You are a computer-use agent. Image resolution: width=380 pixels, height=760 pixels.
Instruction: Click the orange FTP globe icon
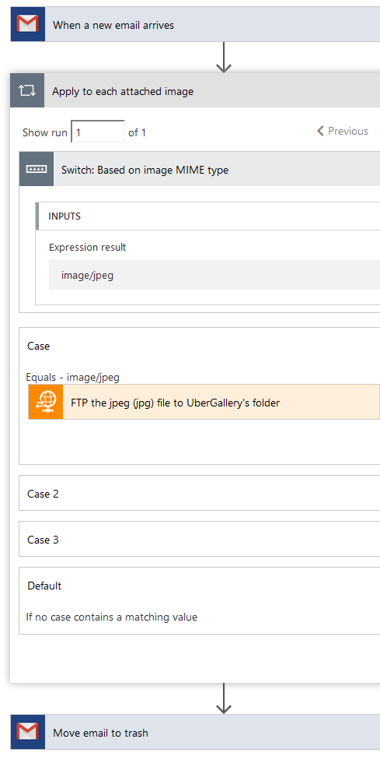45,402
